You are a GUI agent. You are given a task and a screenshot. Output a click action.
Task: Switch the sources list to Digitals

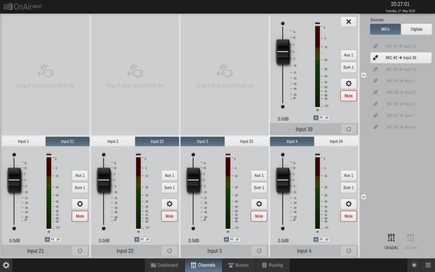click(416, 29)
